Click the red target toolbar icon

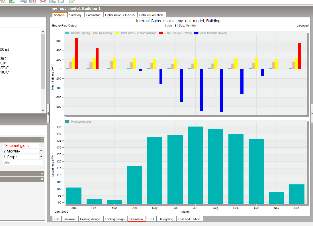43,1
